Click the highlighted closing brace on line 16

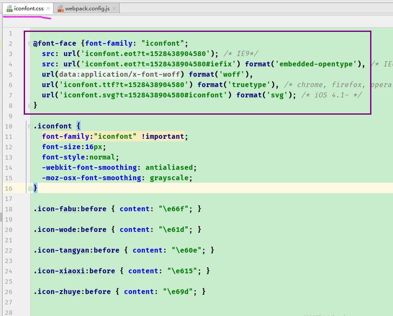[x=35, y=188]
